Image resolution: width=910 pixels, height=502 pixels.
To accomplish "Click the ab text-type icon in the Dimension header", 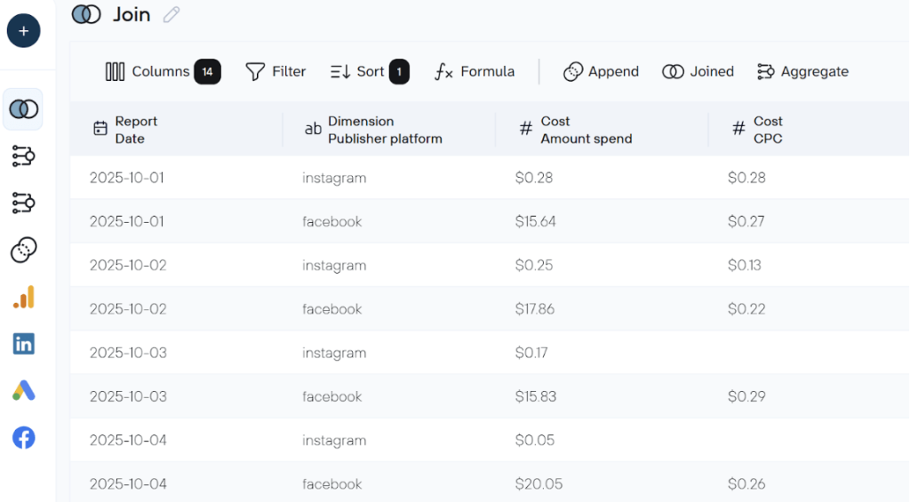I will (313, 129).
